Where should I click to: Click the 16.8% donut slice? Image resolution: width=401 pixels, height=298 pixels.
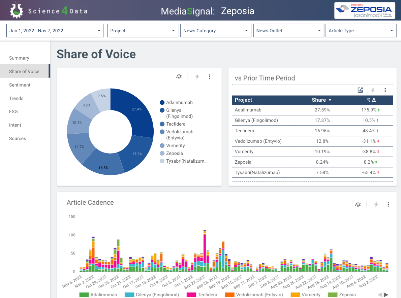103,168
